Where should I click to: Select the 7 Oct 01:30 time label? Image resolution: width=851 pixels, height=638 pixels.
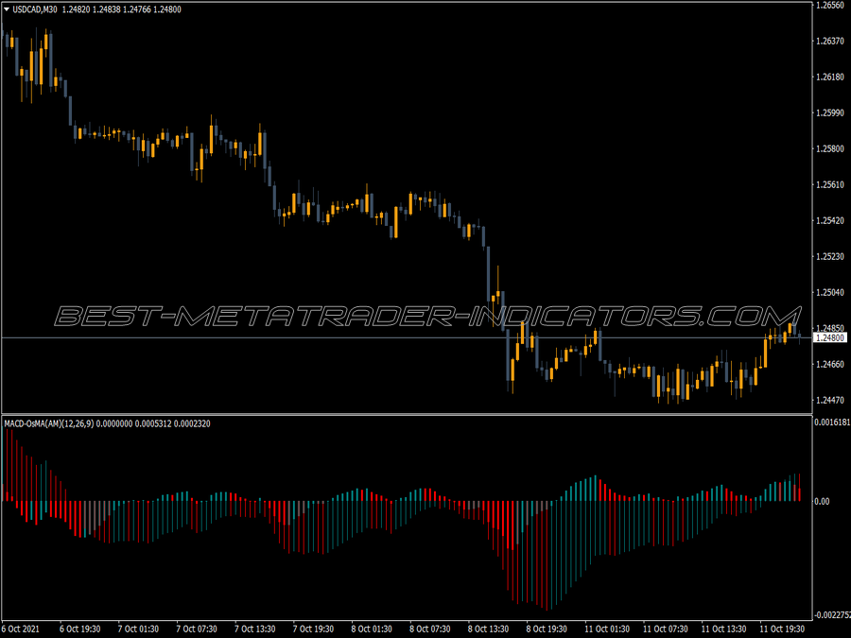(138, 629)
